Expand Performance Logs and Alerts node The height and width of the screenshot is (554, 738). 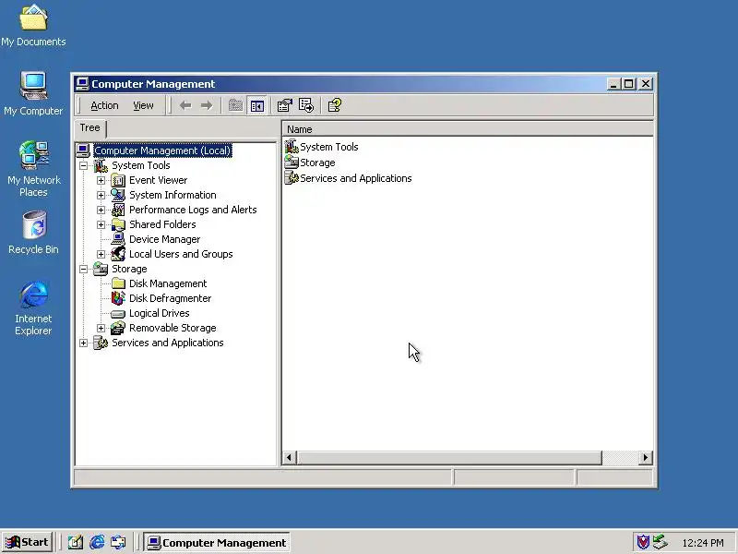coord(101,210)
